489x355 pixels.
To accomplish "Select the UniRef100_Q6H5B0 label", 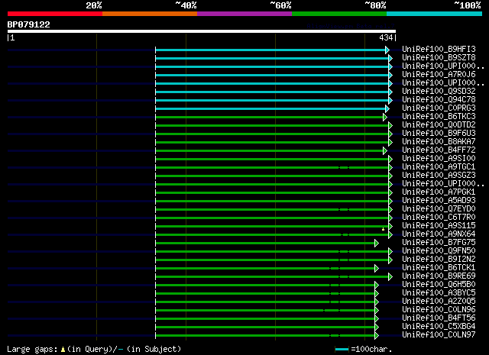I will [439, 284].
